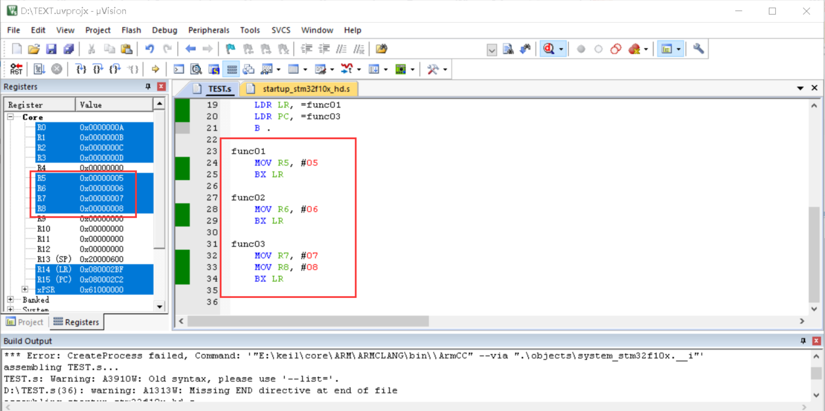Expand the xPSR register
The image size is (825, 411).
click(x=25, y=289)
